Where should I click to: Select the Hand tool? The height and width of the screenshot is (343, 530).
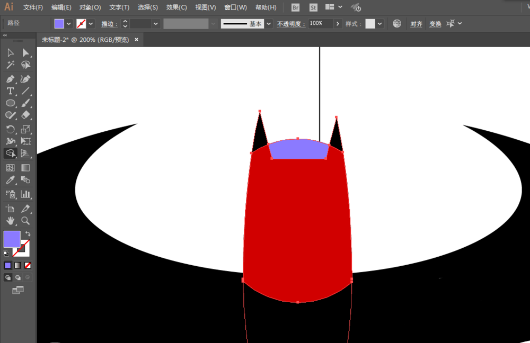pos(11,221)
